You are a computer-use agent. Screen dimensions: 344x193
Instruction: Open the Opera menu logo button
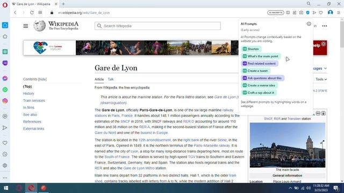5,5
